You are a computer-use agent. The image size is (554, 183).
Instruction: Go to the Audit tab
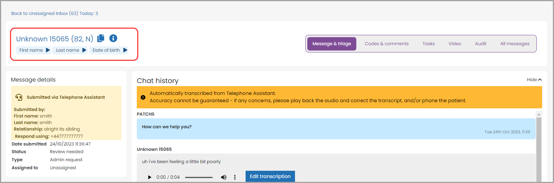click(480, 44)
